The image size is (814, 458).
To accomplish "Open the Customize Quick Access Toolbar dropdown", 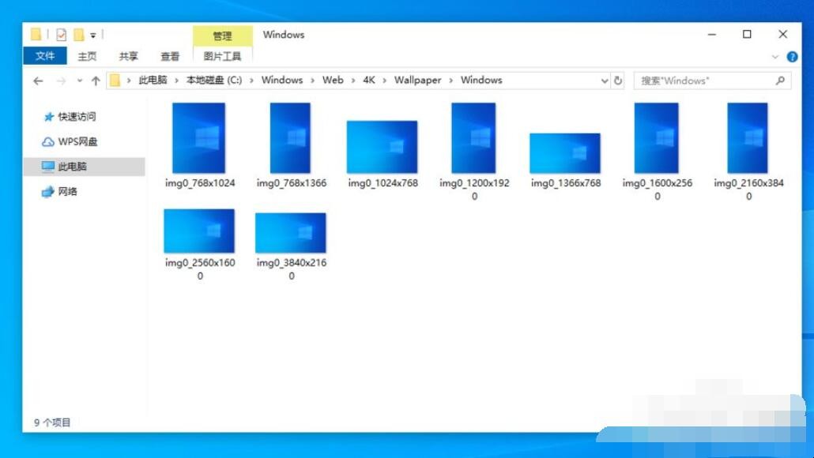I will (93, 36).
